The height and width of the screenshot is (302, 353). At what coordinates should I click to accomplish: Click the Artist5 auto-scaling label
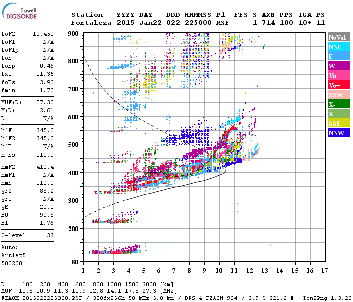pos(13,256)
